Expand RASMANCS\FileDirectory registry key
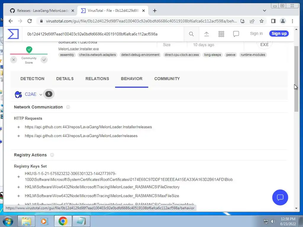 click(x=19, y=187)
